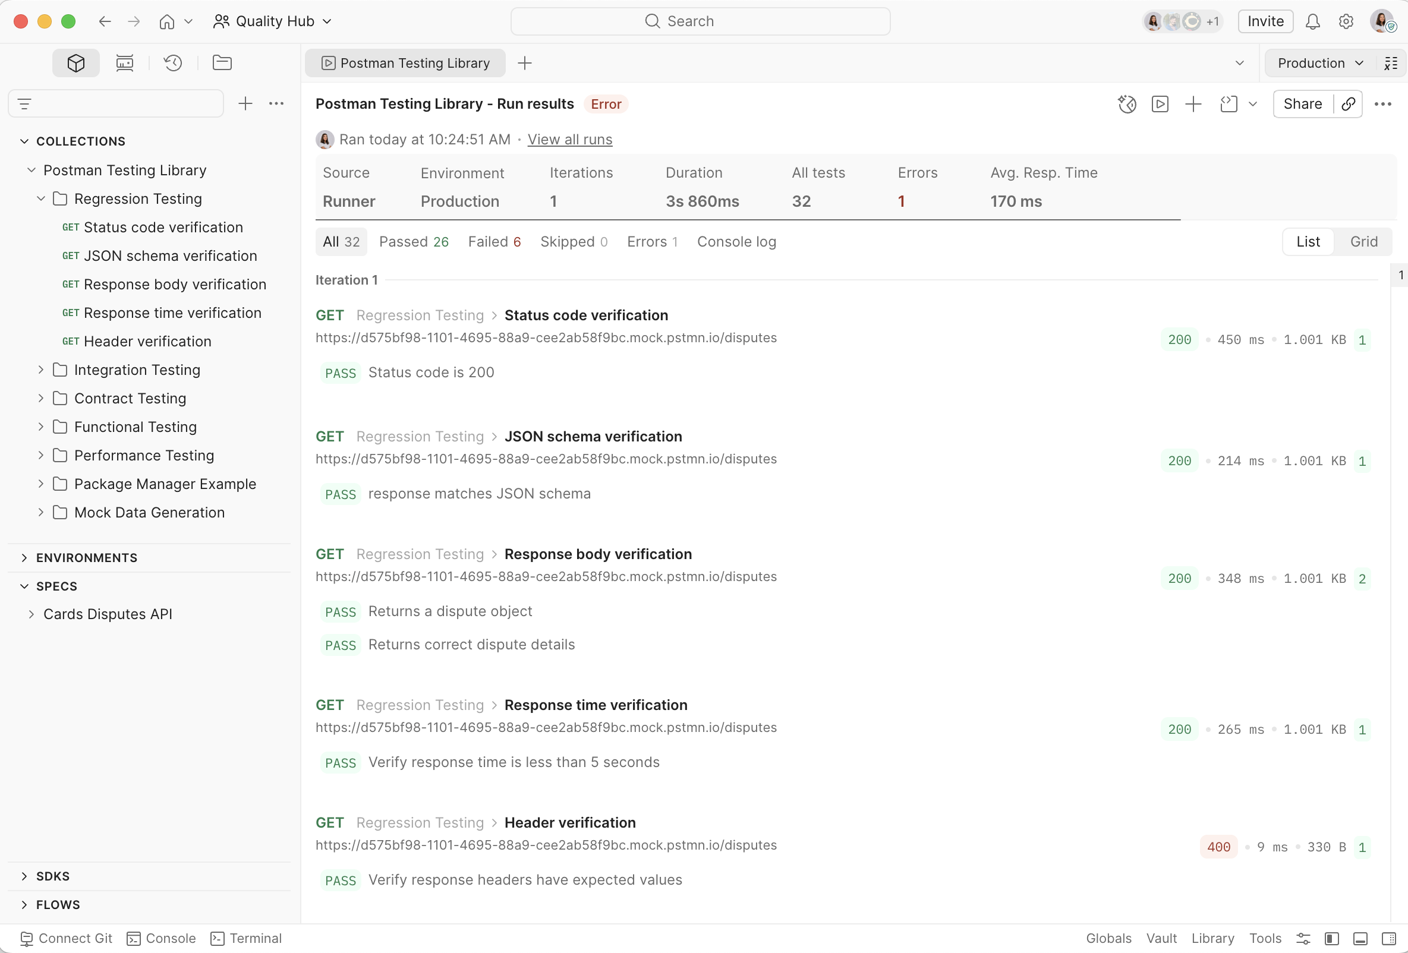Click the filter icon in sidebar search
Screen dimensions: 1408x953
pos(24,104)
